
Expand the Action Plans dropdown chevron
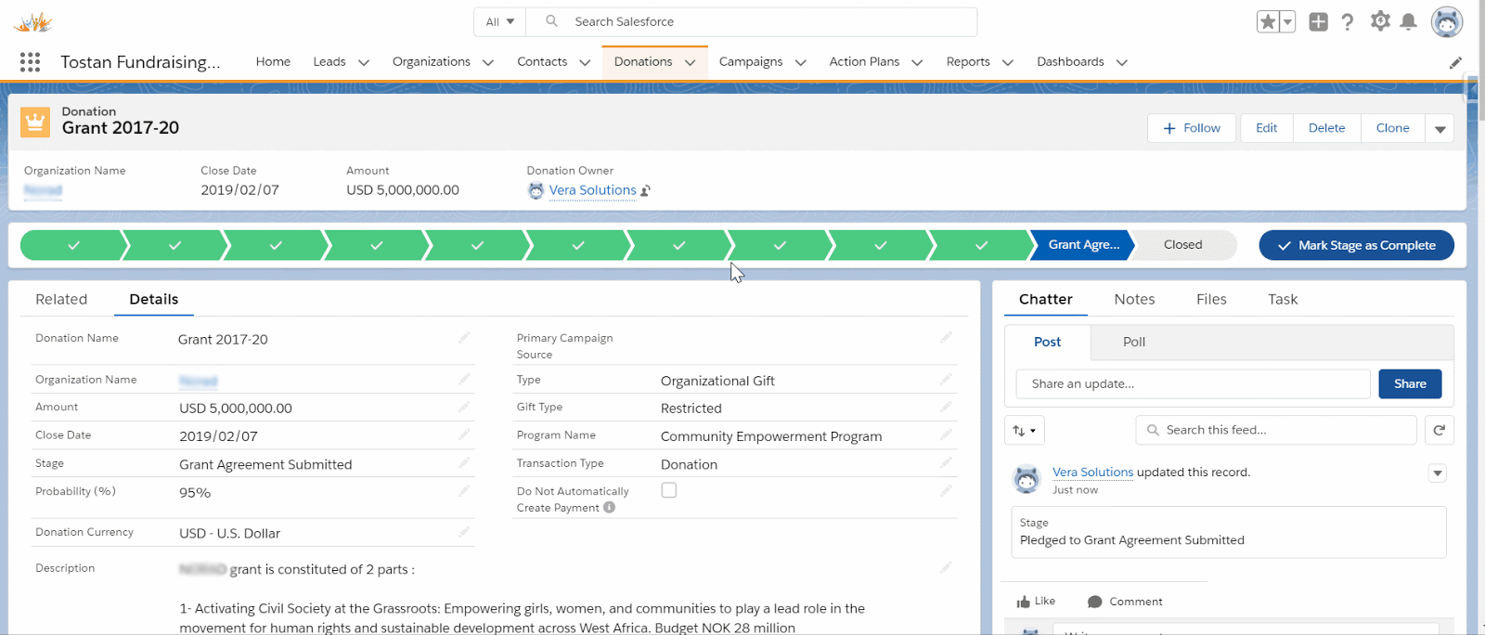click(917, 62)
